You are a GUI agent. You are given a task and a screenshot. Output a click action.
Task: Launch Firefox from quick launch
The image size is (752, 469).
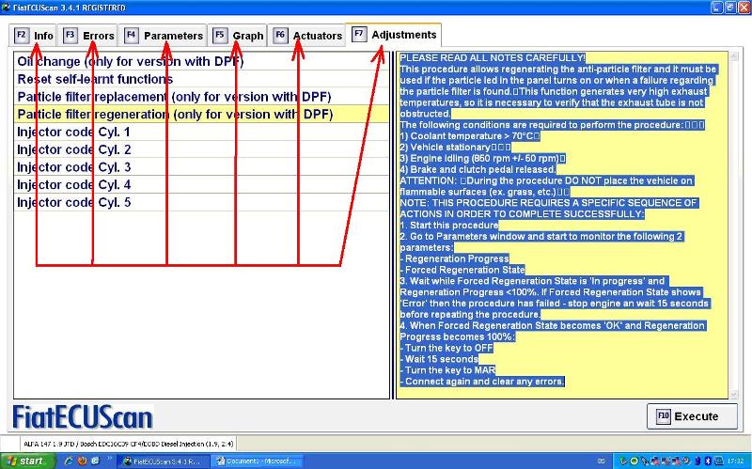[82, 461]
